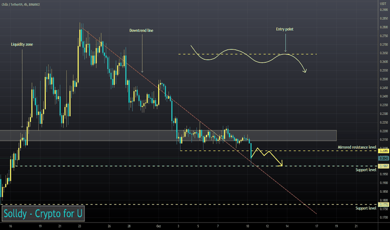
Task: Click the 0.1900 price axis label
Action: [x=384, y=183]
